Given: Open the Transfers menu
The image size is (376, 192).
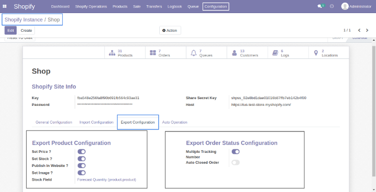Looking at the screenshot, I should pyautogui.click(x=154, y=6).
